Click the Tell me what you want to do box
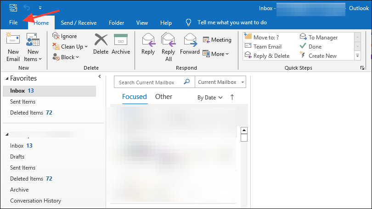This screenshot has width=372, height=209. [x=232, y=22]
